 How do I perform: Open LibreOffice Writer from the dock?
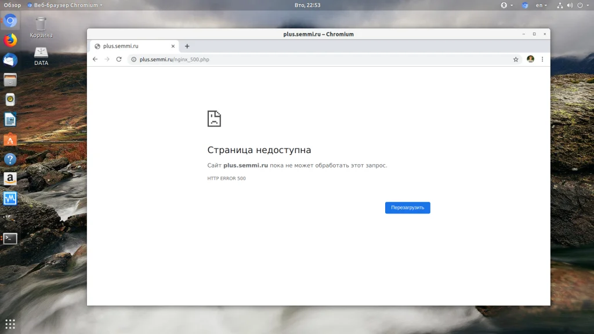10,119
